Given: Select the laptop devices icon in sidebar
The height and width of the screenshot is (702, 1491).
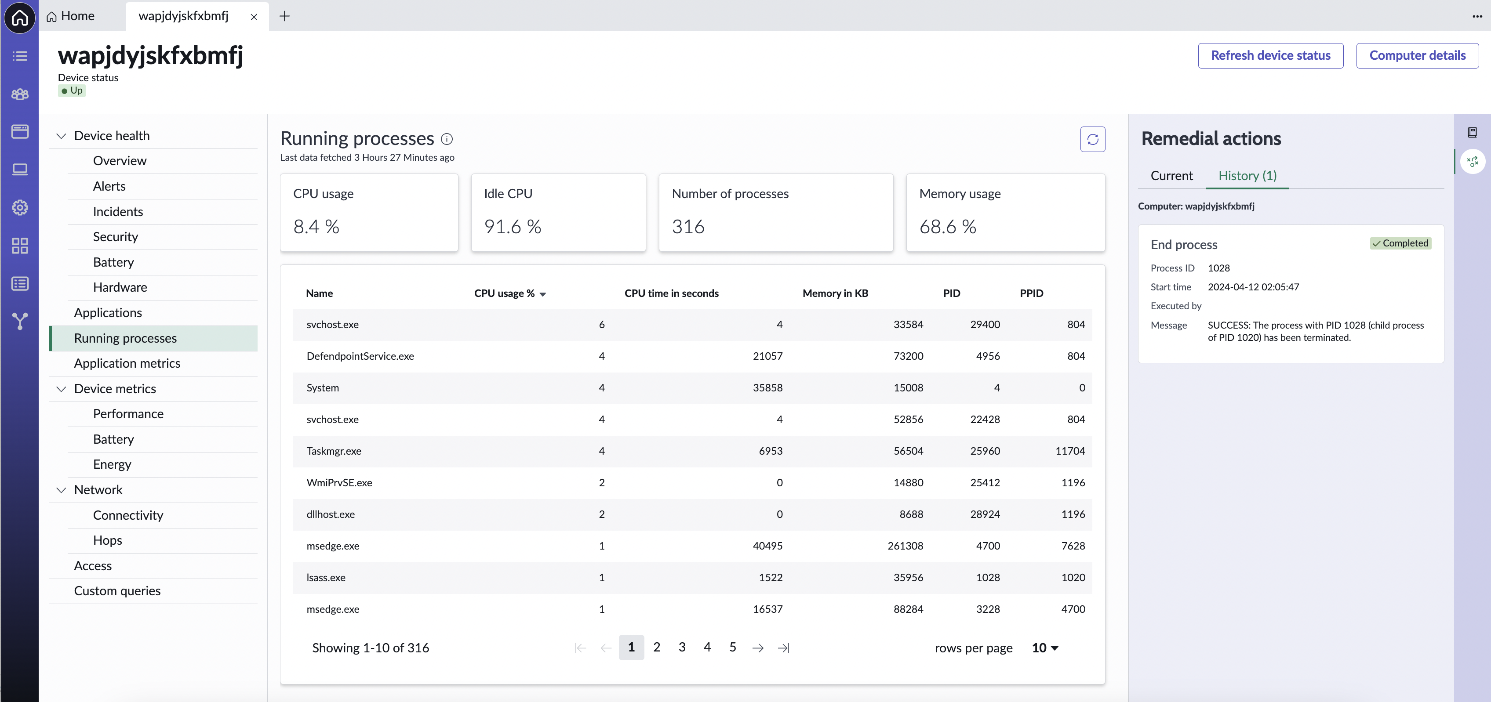Looking at the screenshot, I should click(x=20, y=170).
